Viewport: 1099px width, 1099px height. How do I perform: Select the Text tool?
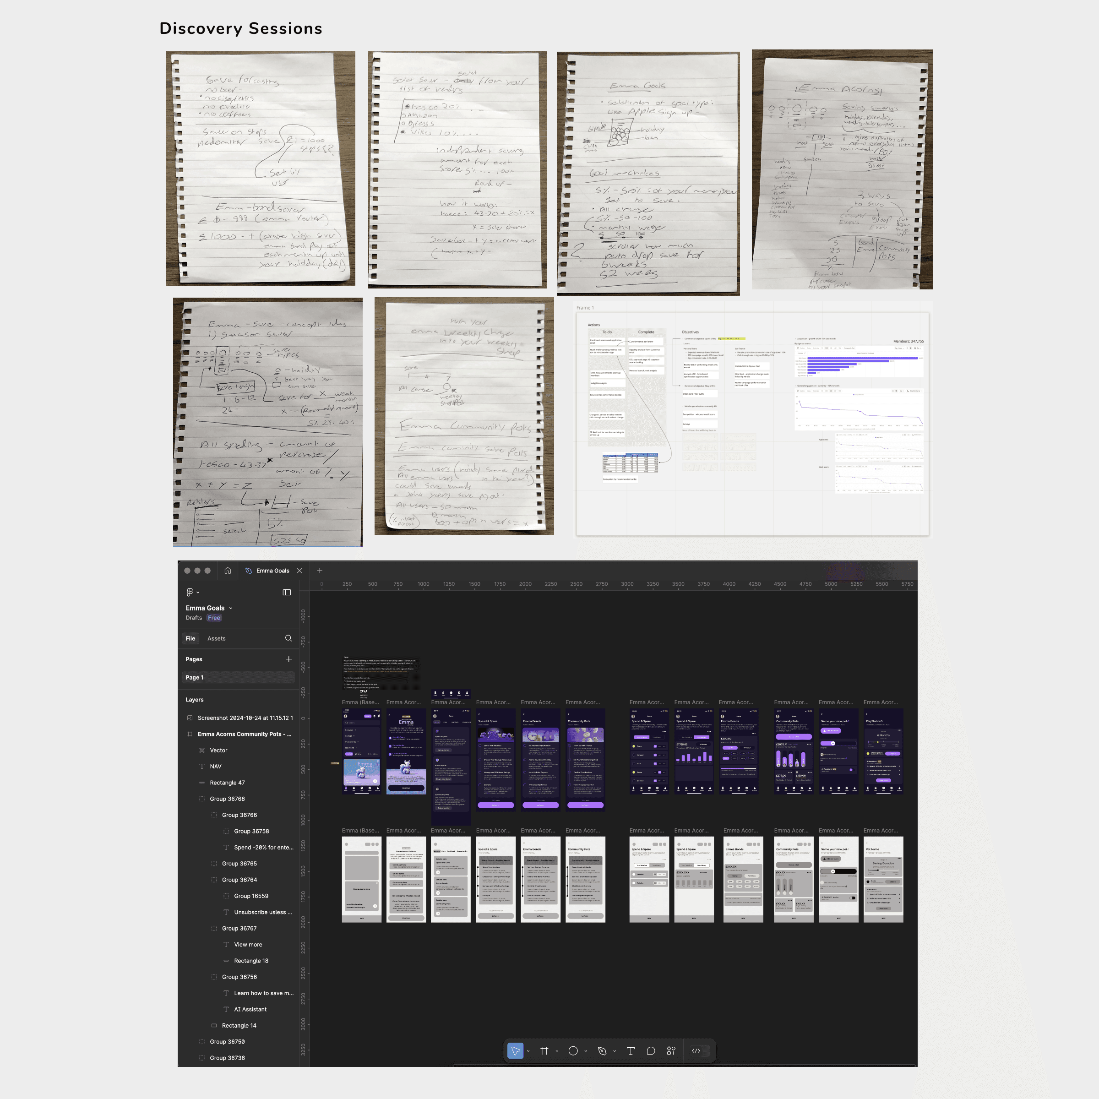click(630, 1050)
